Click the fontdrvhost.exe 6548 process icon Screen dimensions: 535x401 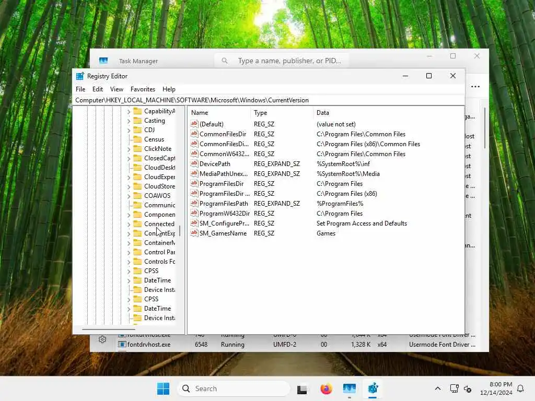point(122,345)
